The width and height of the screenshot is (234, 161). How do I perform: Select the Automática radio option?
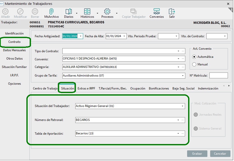pos(194,57)
